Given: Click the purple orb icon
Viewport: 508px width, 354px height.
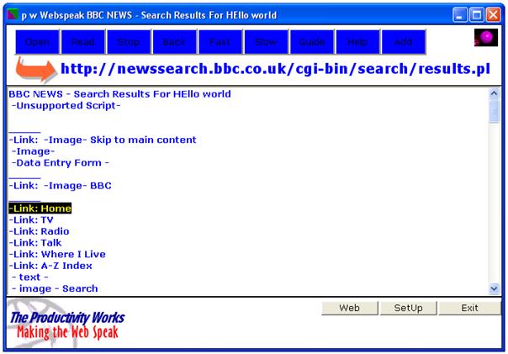Looking at the screenshot, I should (485, 38).
